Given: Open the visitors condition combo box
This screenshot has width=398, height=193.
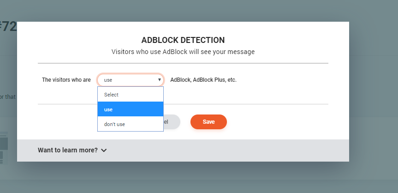Looking at the screenshot, I should pyautogui.click(x=131, y=80).
